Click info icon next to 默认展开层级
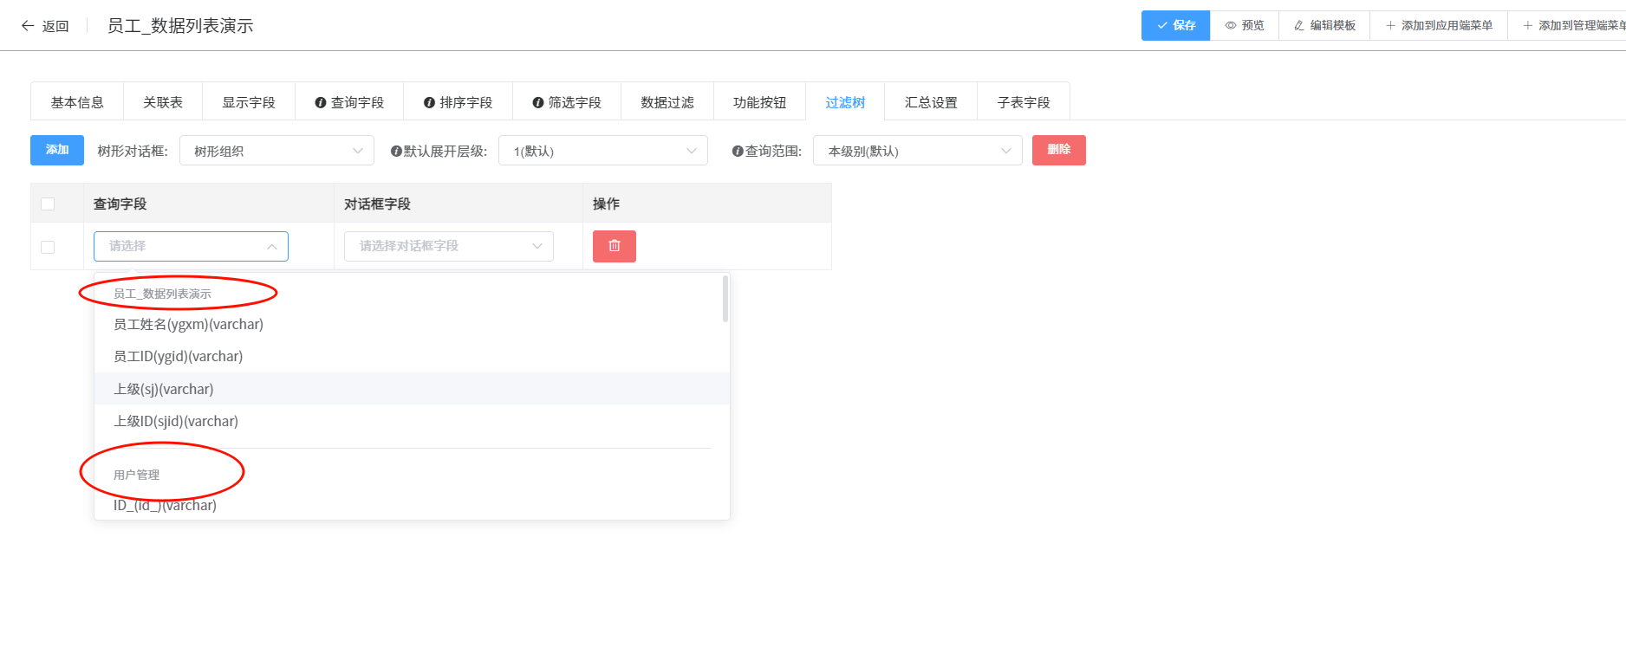Image resolution: width=1626 pixels, height=660 pixels. 396,152
